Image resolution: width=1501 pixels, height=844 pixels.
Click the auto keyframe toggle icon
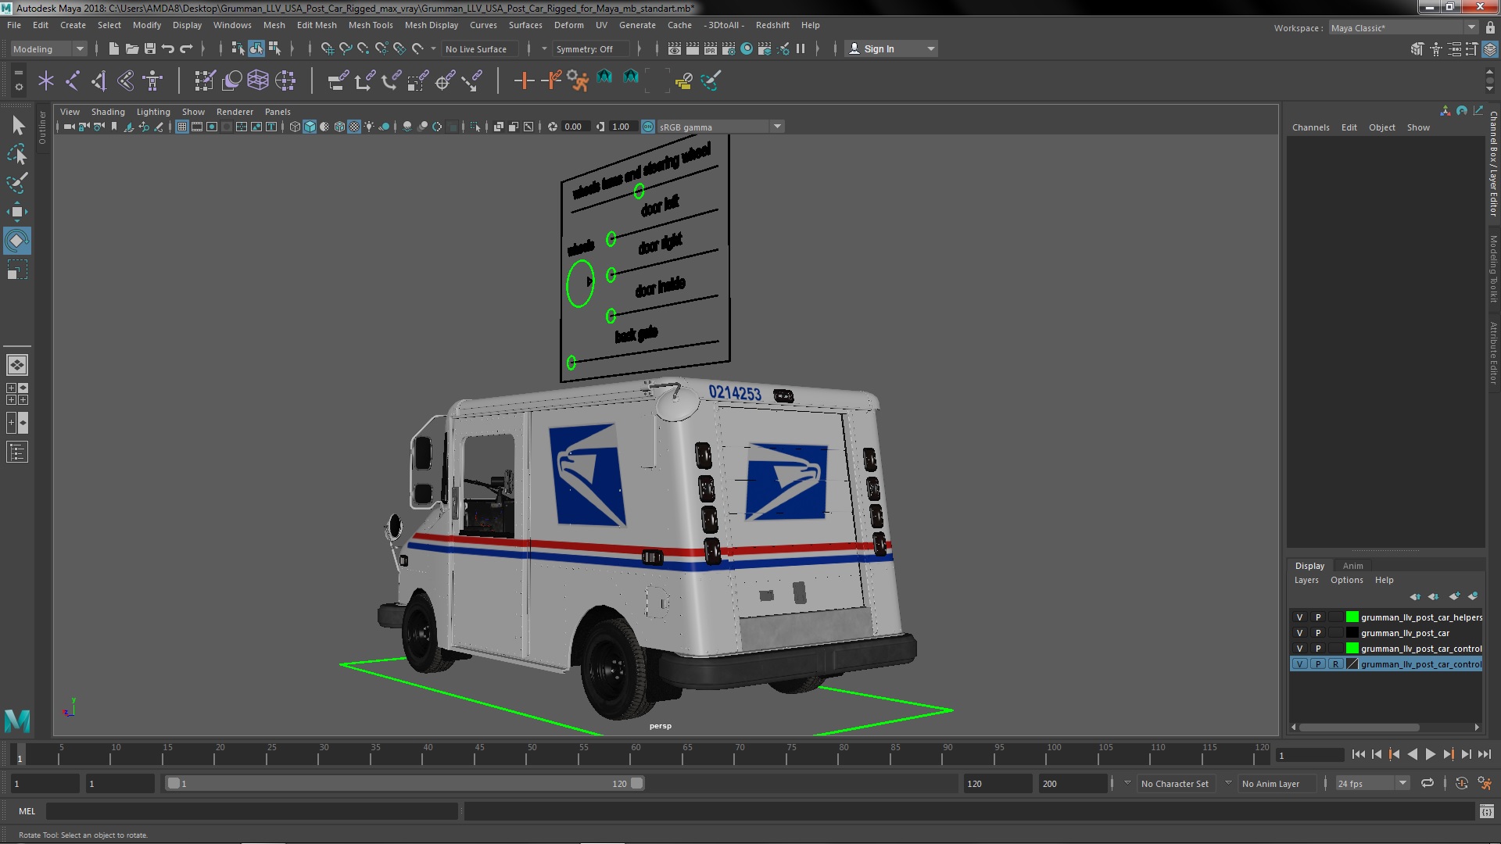1461,783
